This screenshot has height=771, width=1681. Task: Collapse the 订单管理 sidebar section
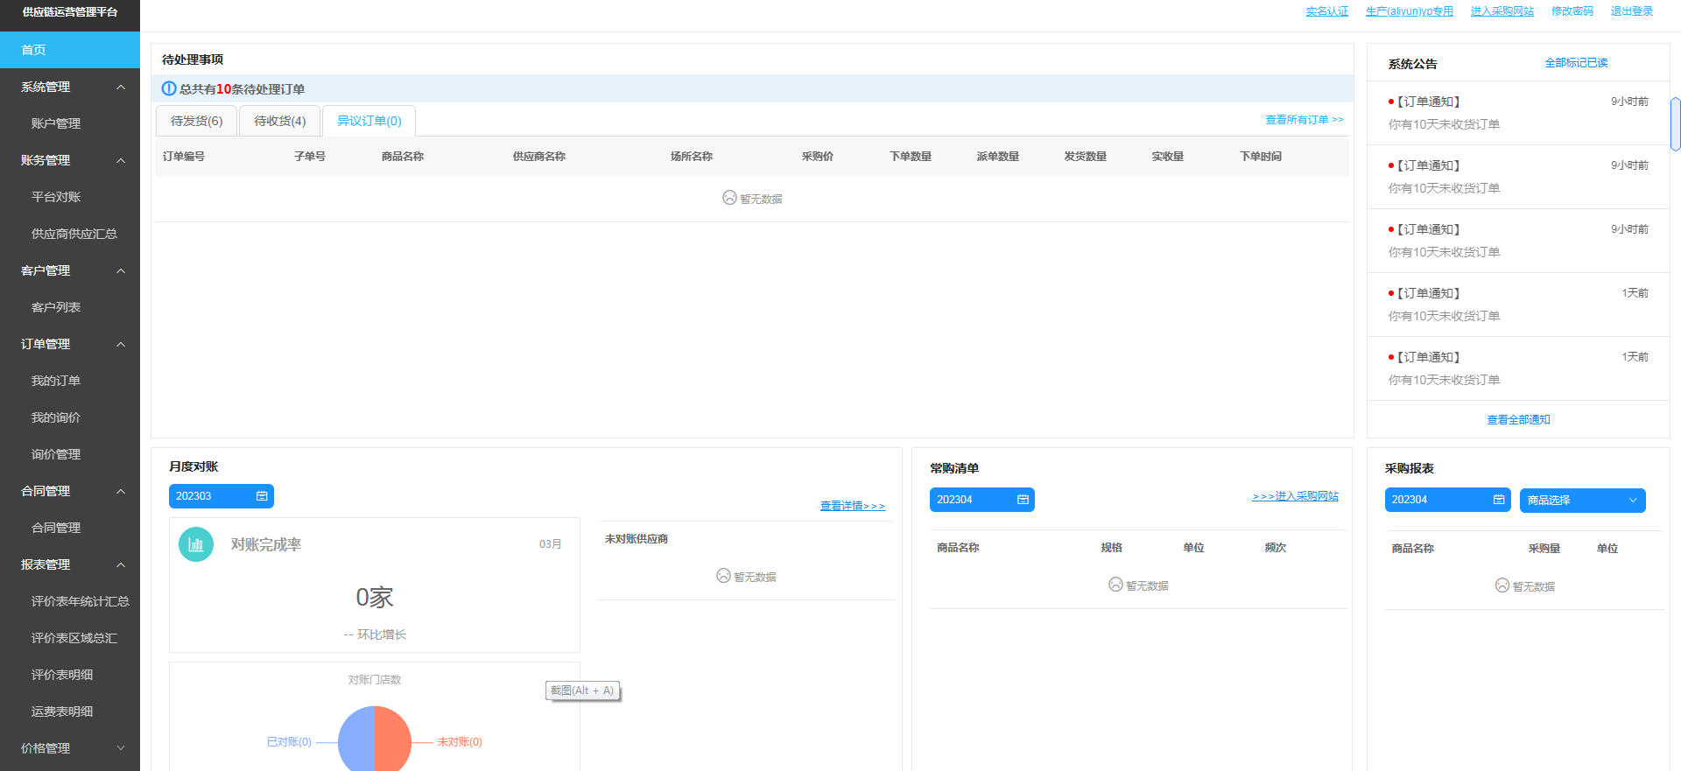(121, 344)
